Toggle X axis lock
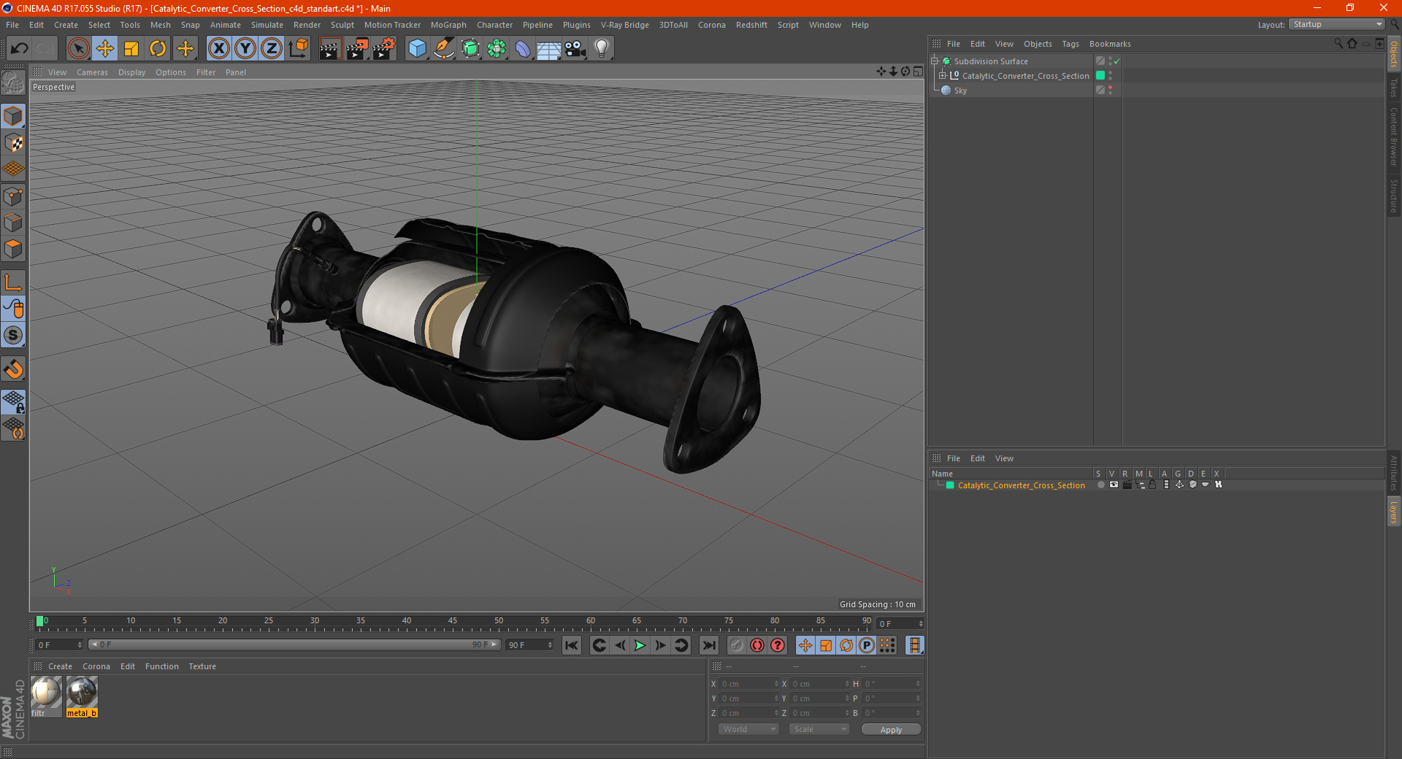Screen dimensions: 1402x759 click(218, 49)
